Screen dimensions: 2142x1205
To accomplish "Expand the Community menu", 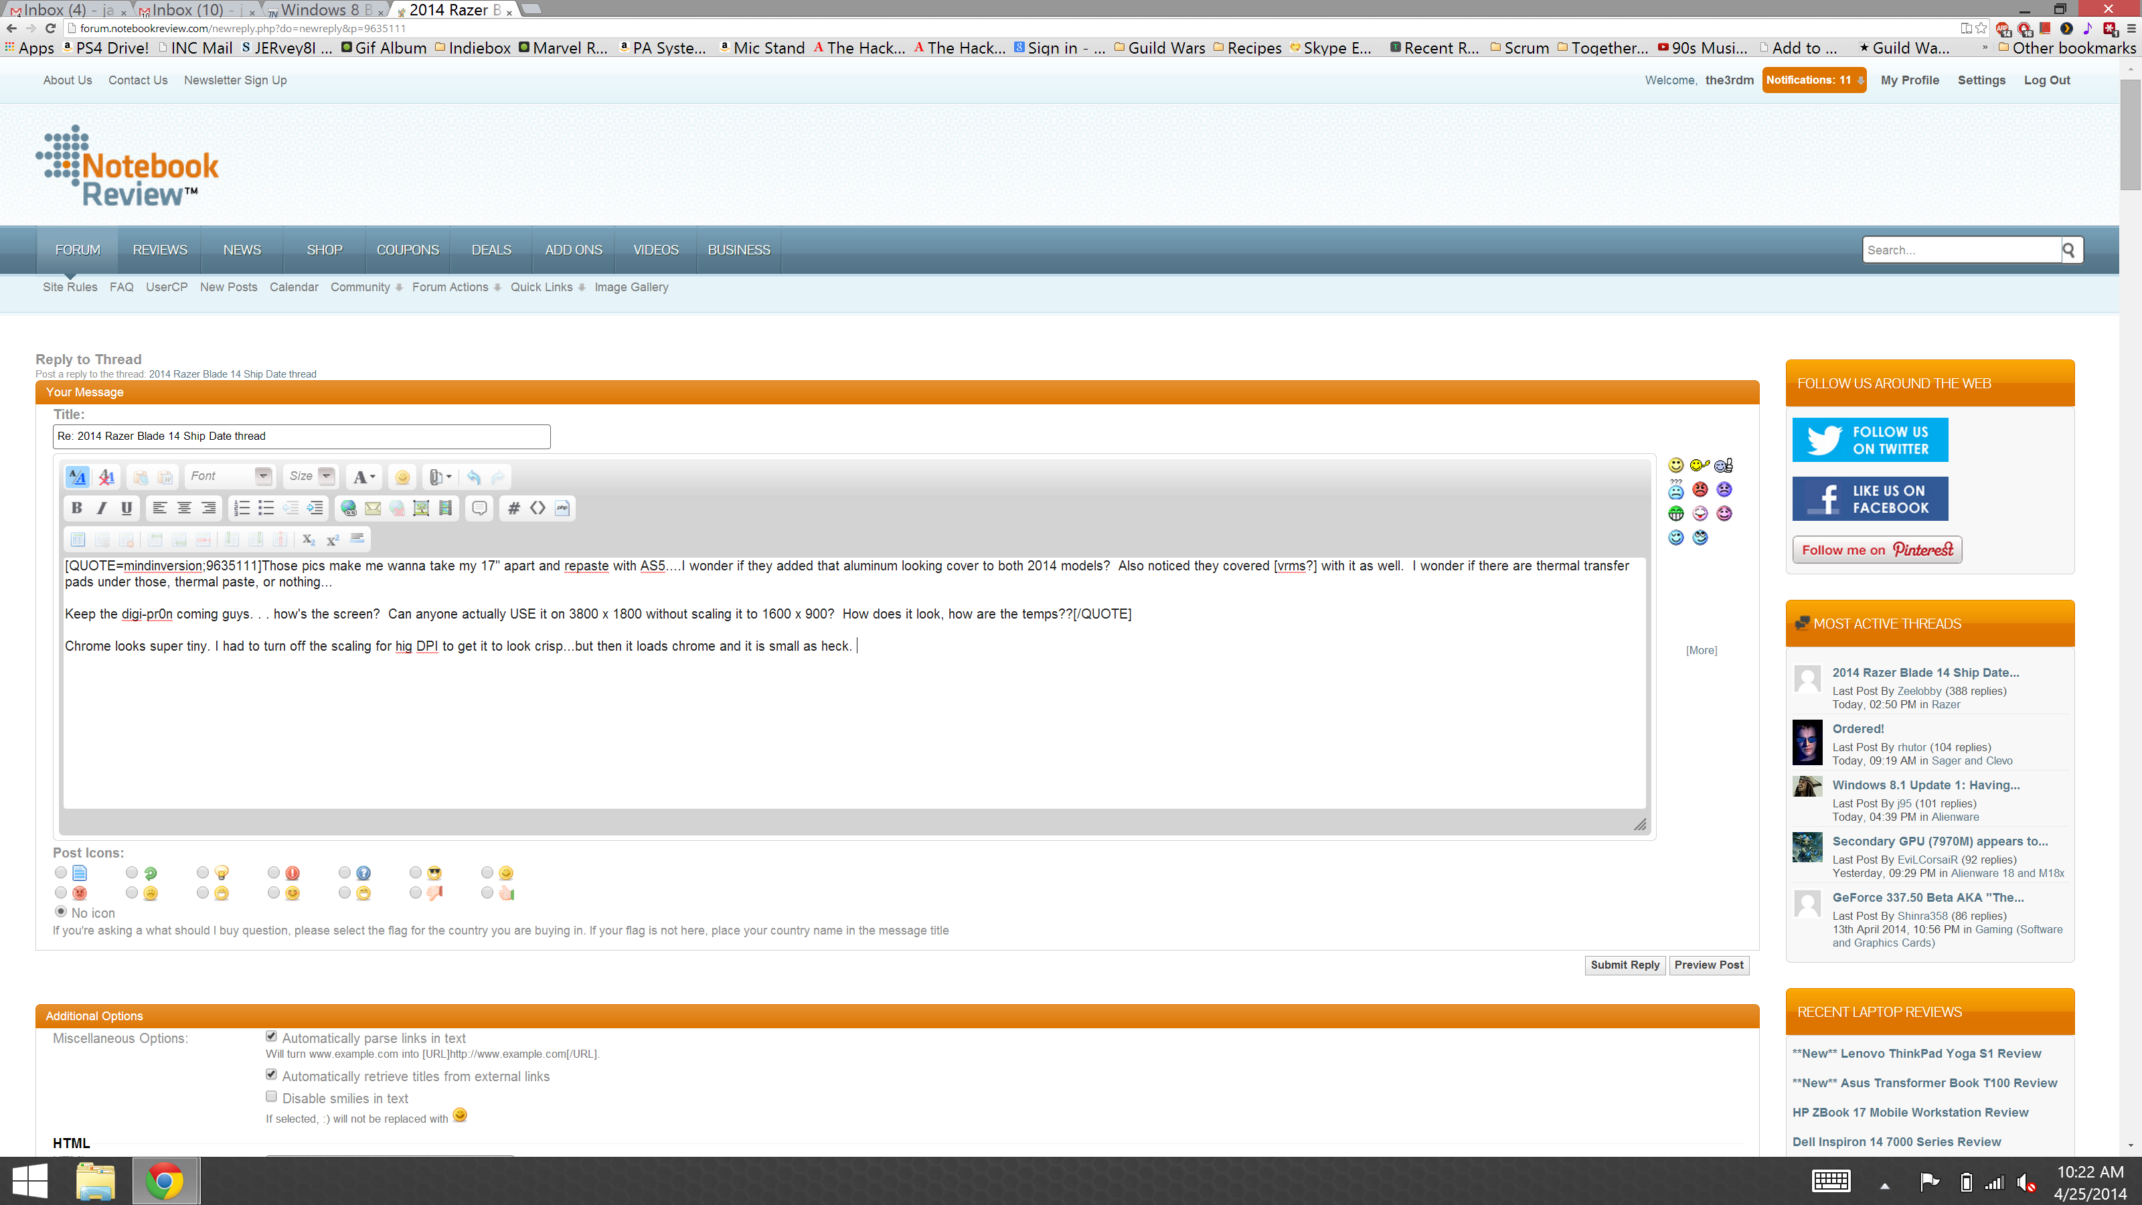I will tap(366, 287).
